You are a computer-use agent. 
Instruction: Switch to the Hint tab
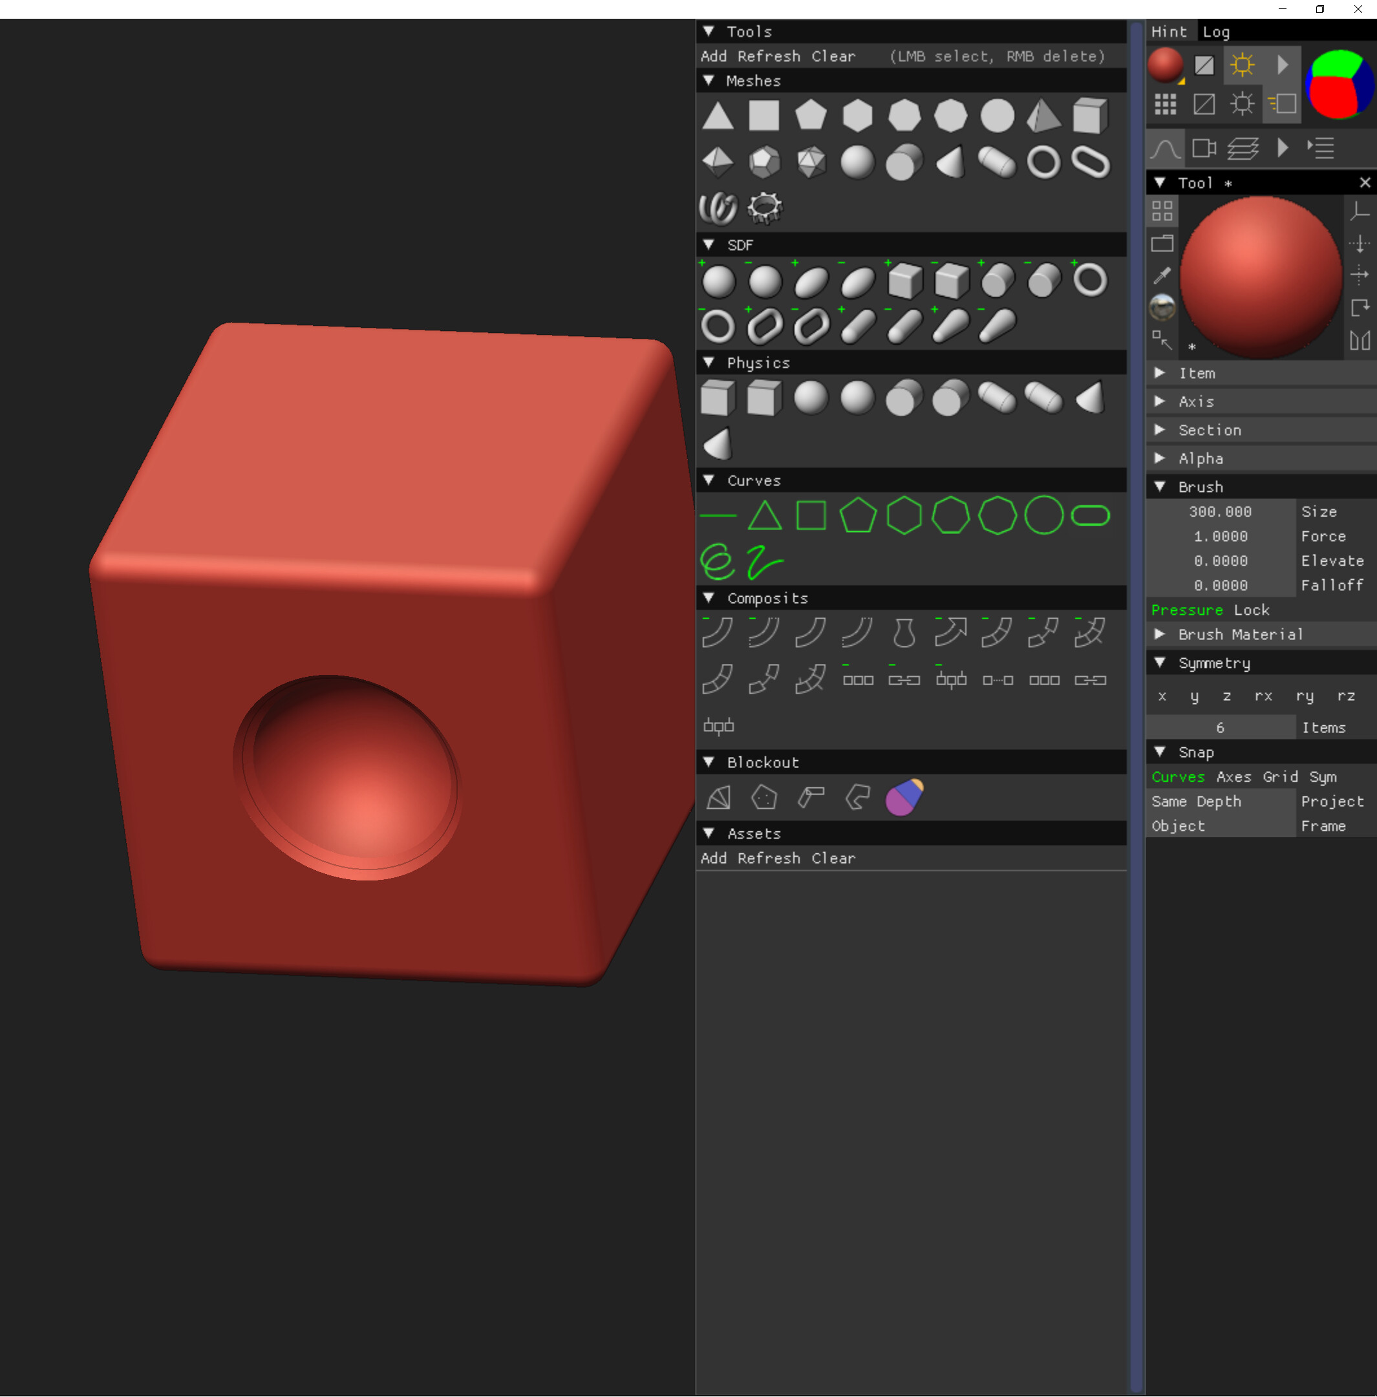click(x=1169, y=32)
